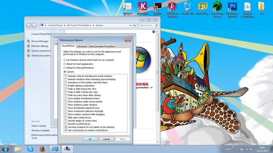Click the back arrow in Control Panel

coord(29,25)
